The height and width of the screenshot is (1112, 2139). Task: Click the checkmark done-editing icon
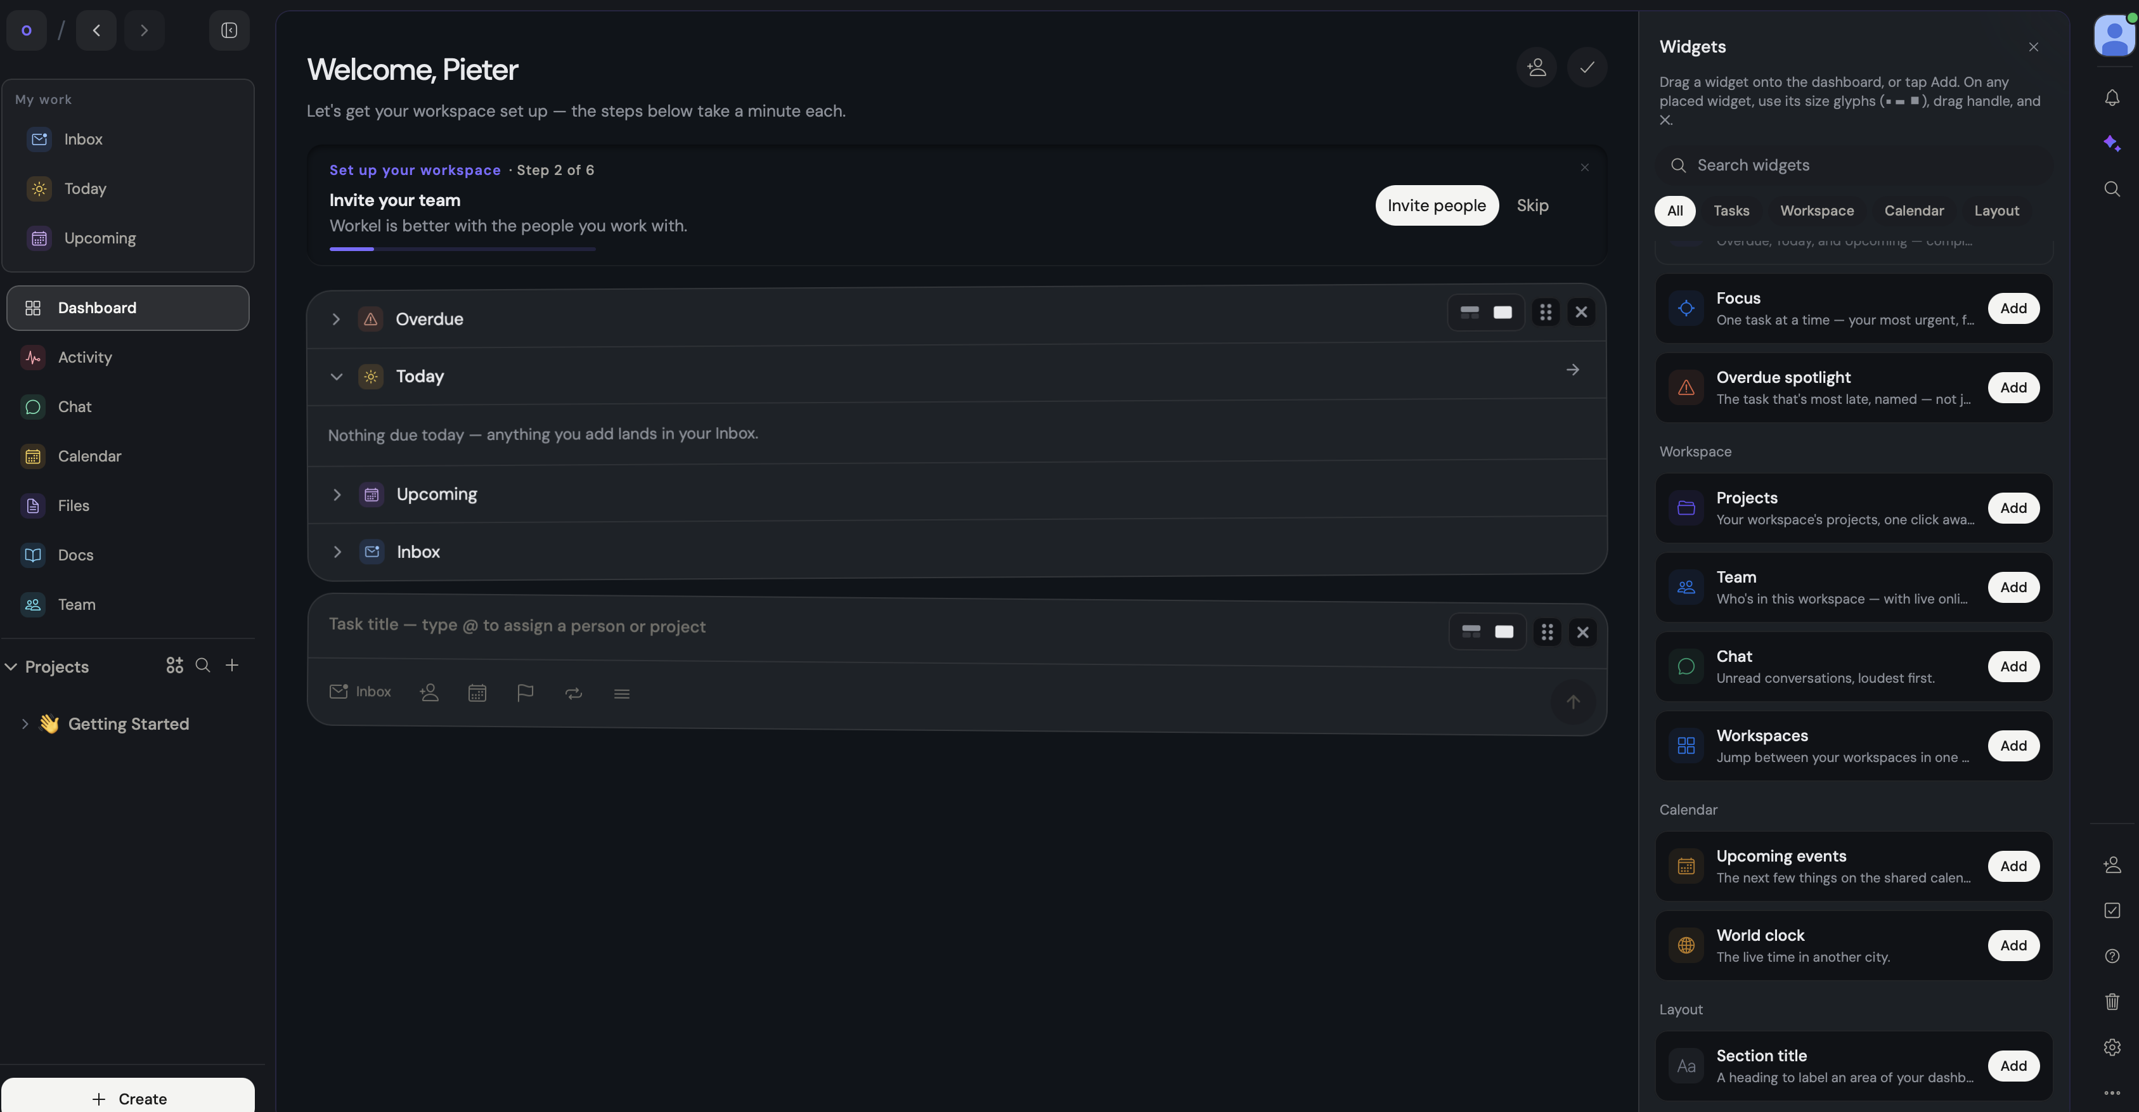pos(1587,67)
